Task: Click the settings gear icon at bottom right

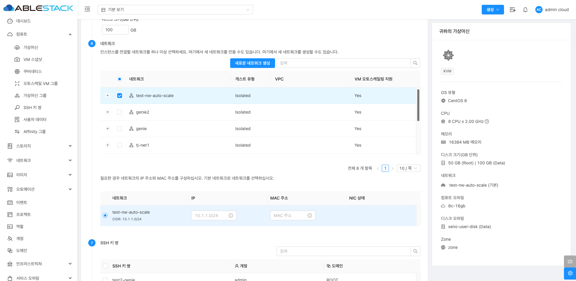Action: (x=570, y=273)
